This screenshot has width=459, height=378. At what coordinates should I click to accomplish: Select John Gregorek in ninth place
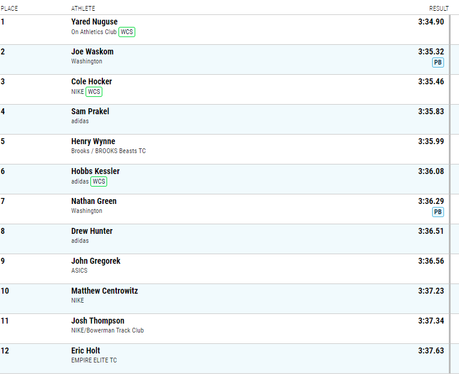(96, 261)
